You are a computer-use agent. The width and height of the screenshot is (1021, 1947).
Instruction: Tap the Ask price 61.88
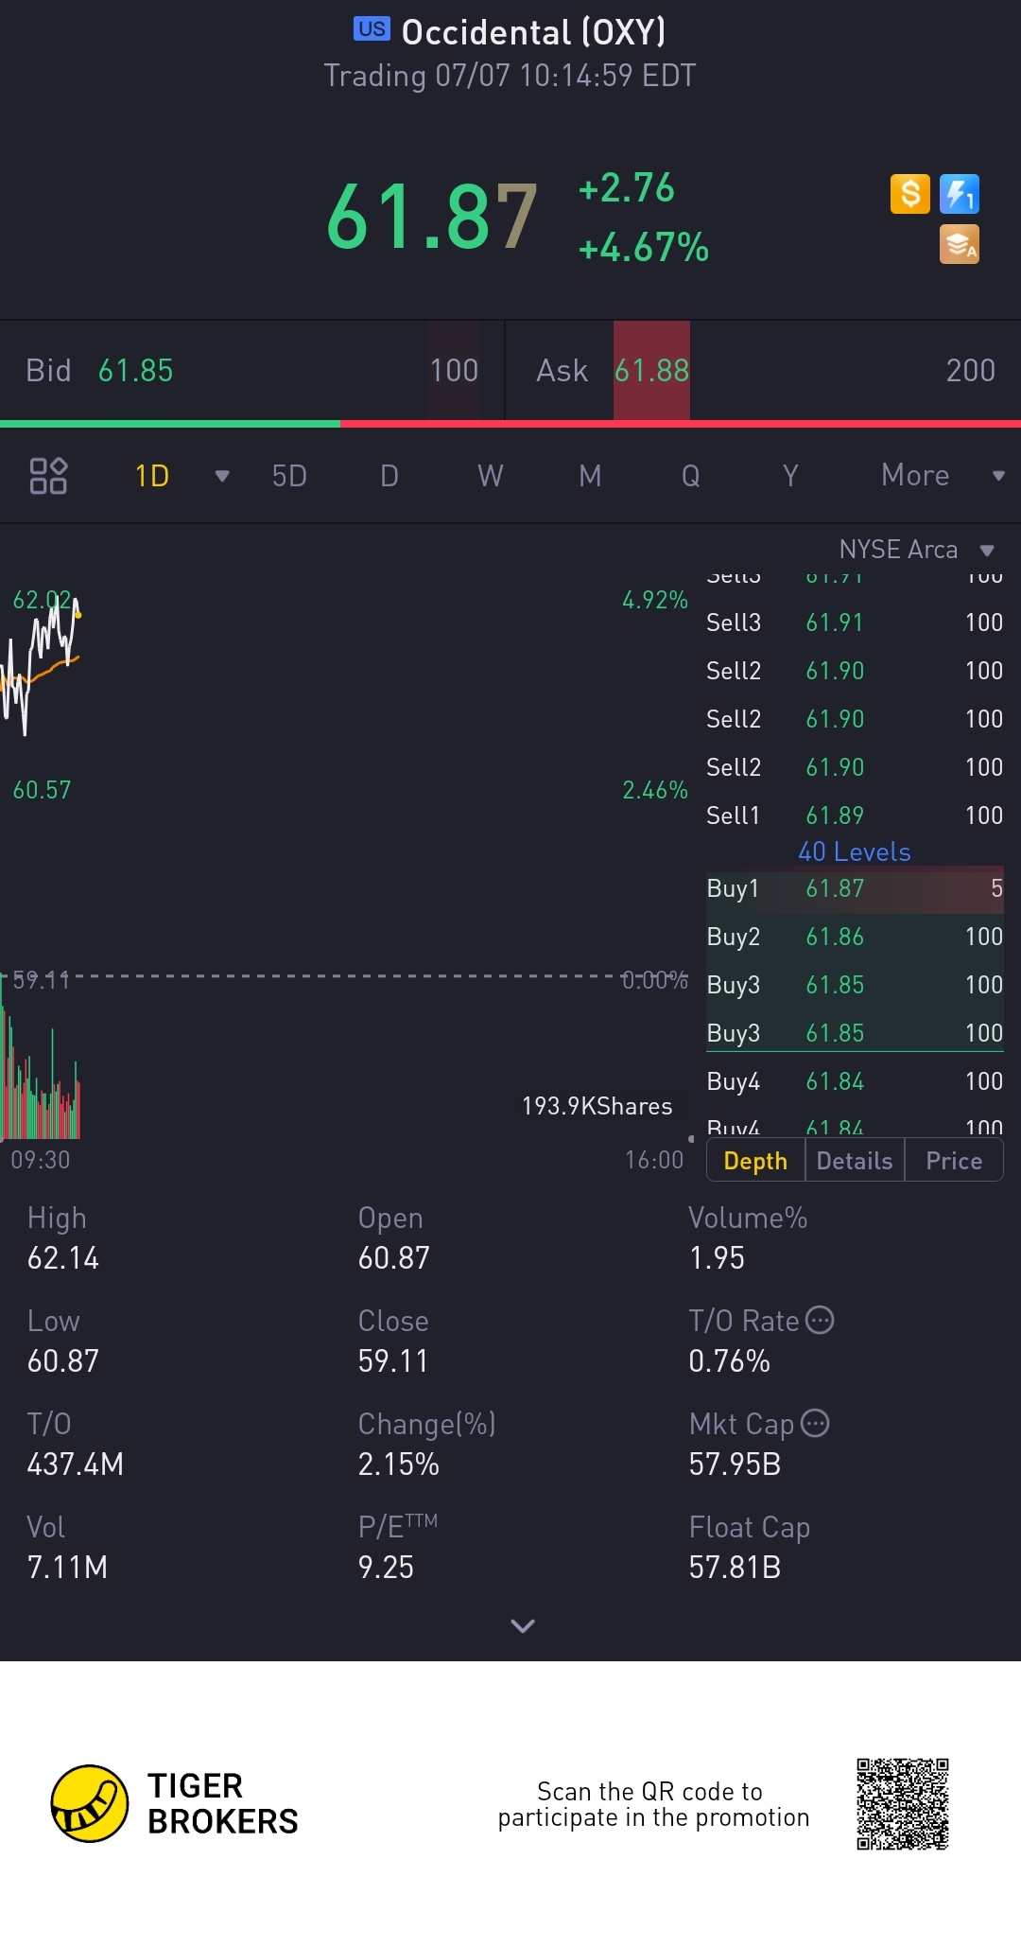point(651,370)
